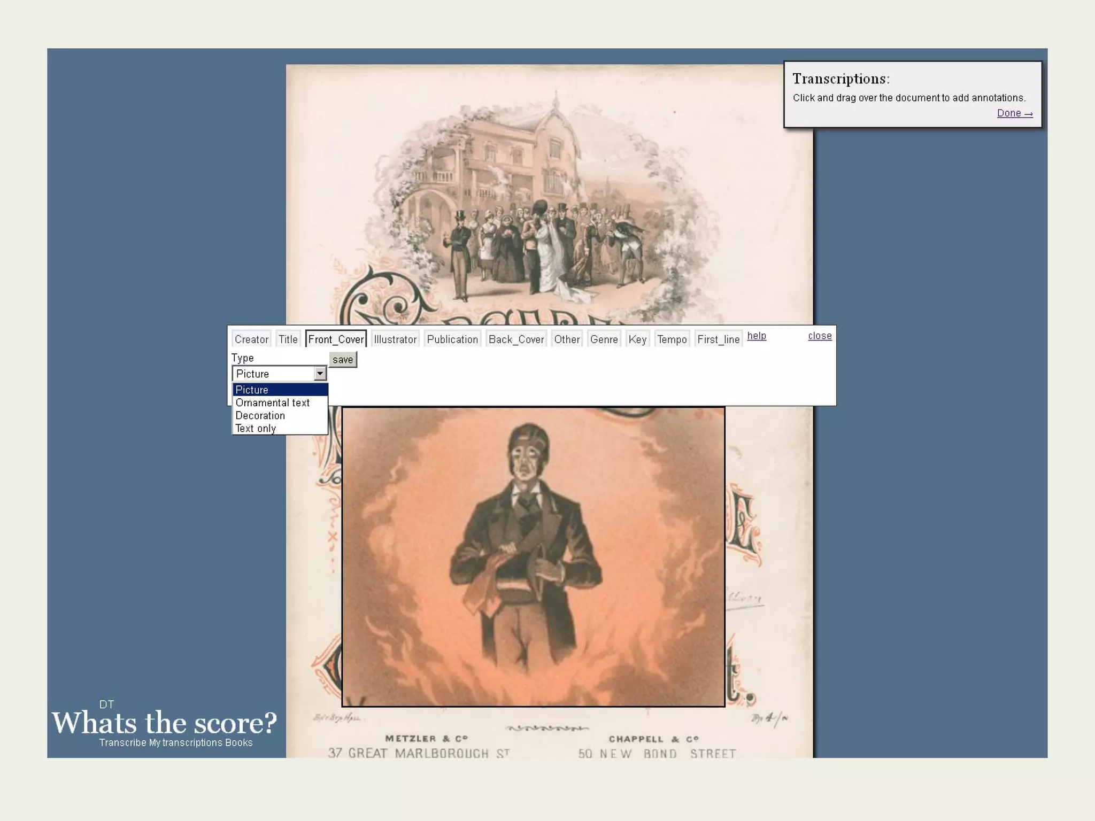Select the Back_Cover tab
The height and width of the screenshot is (821, 1095).
coord(516,339)
